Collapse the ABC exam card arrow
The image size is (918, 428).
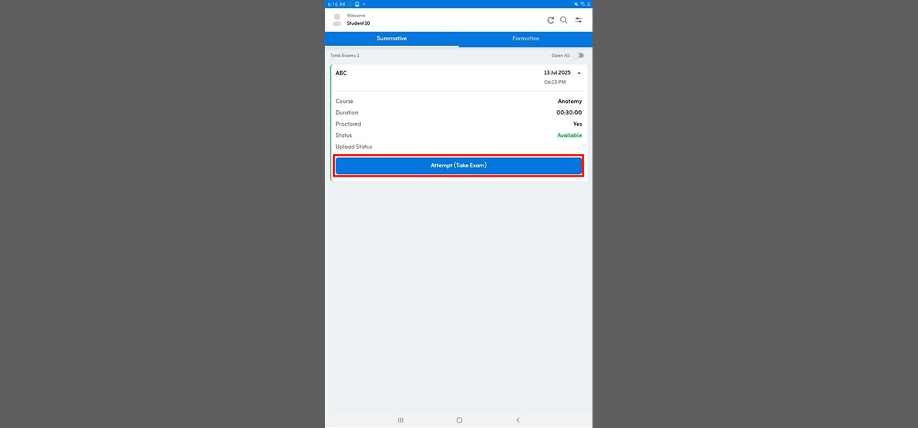(x=579, y=73)
